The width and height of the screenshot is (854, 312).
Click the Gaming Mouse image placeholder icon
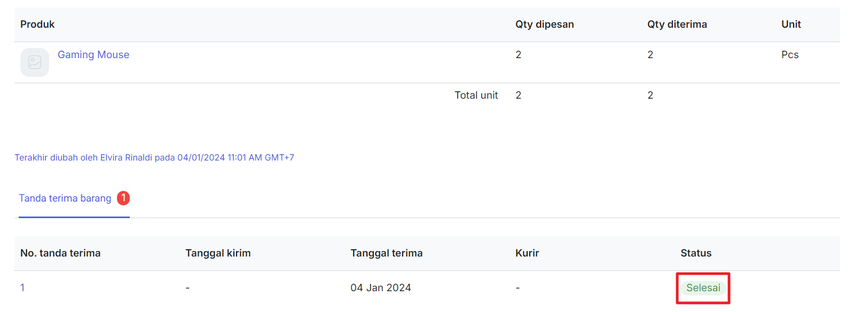pos(35,62)
